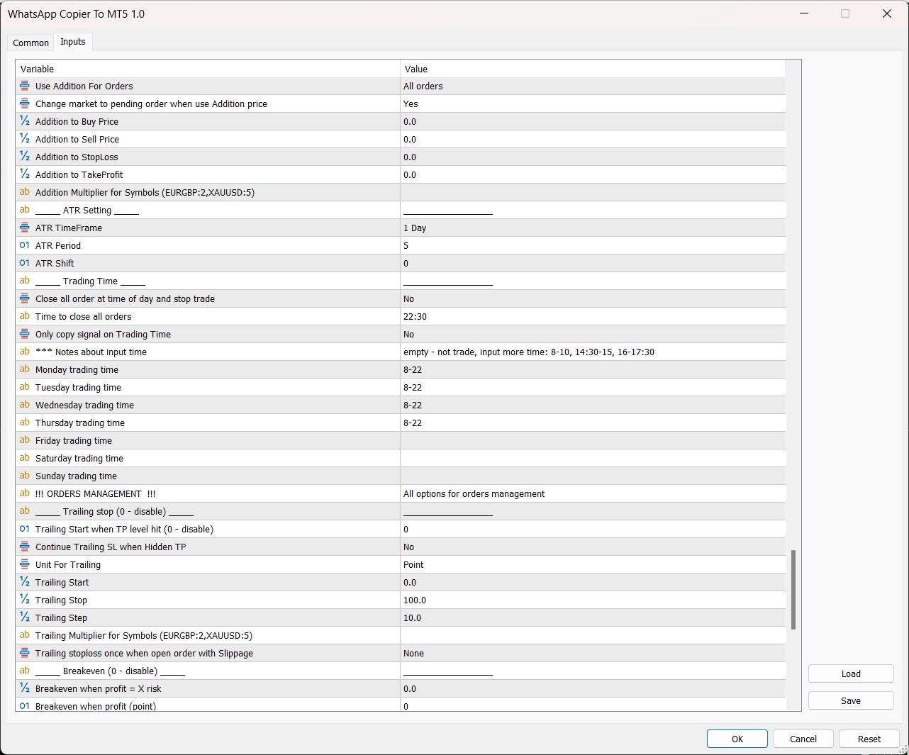Image resolution: width=909 pixels, height=755 pixels.
Task: Open the 'None' value for Trailing stoploss once with Slippage
Action: tap(593, 653)
